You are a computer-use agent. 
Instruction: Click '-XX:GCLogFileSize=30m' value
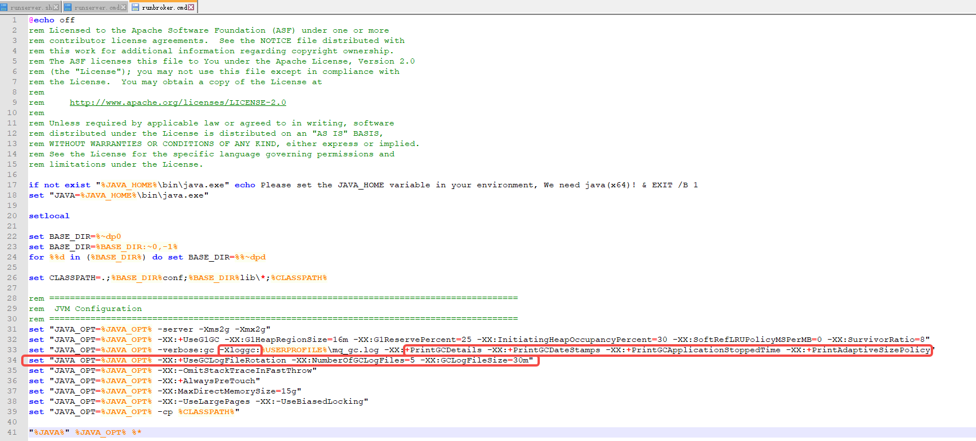[475, 360]
